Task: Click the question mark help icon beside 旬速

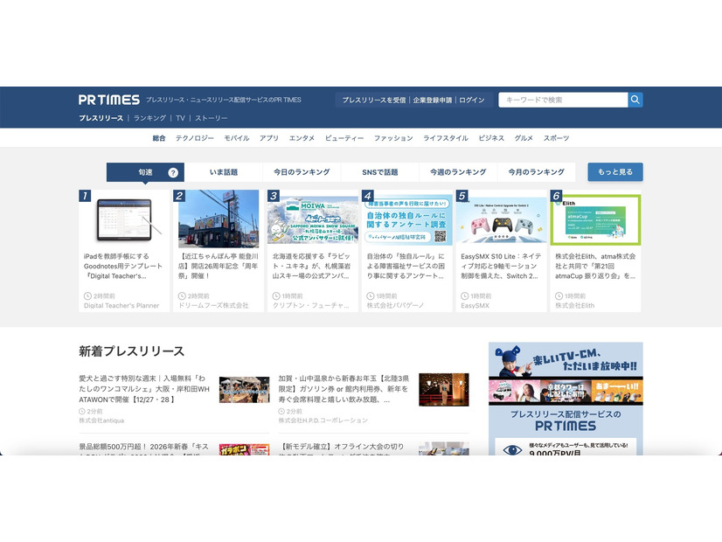Action: [173, 172]
